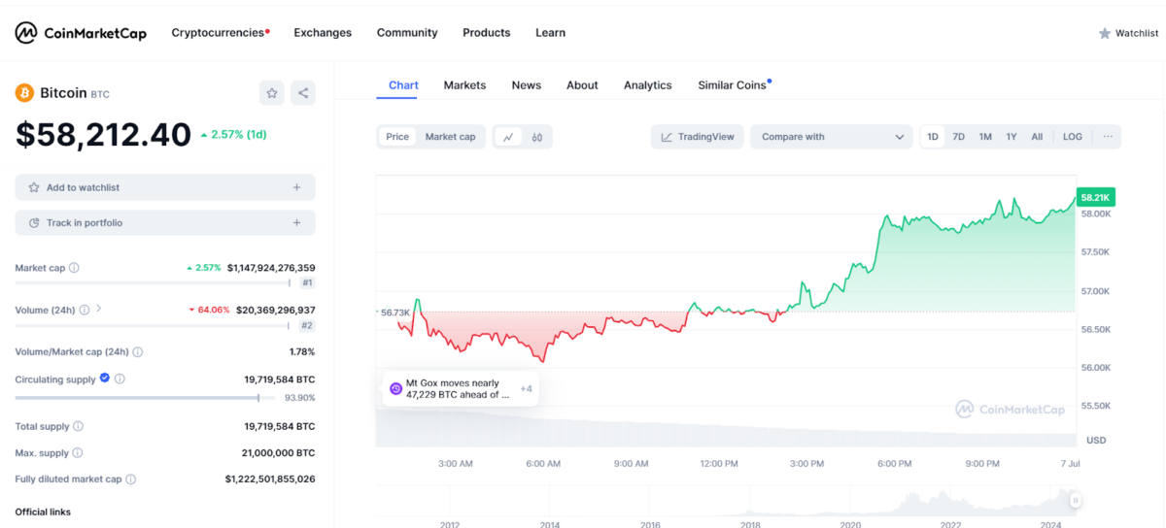Click plus icon on Track in portfolio
The image size is (1166, 528).
tap(297, 222)
